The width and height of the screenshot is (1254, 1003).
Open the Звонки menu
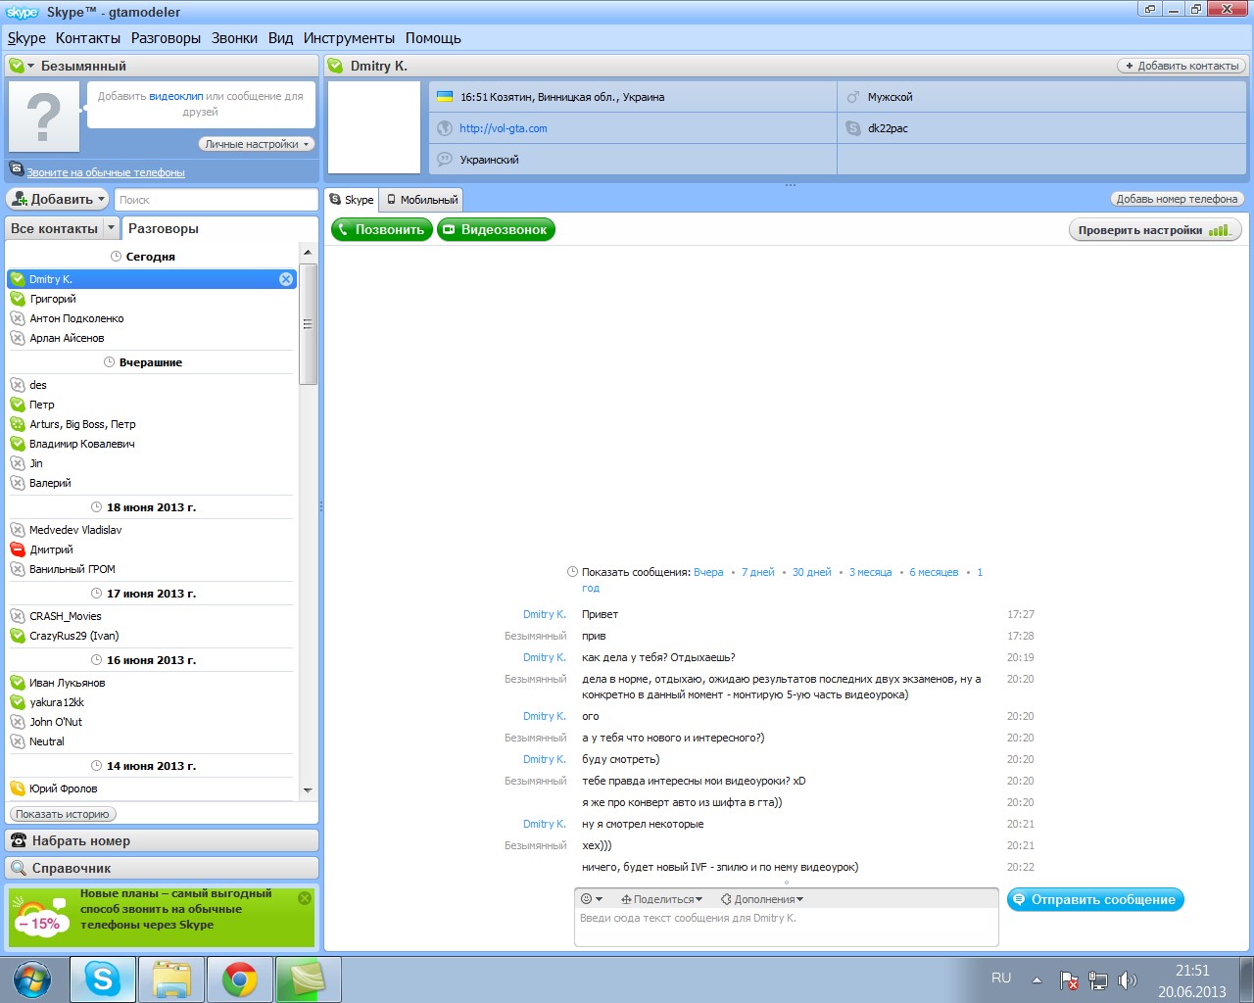pos(234,38)
